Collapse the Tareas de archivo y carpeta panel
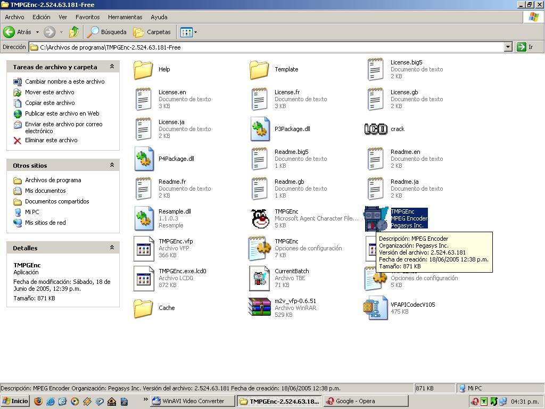Viewport: 545px width, 409px height. coord(112,67)
